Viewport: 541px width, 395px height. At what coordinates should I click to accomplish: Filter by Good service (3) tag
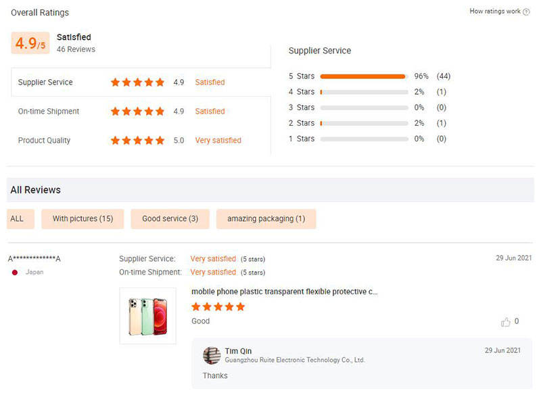click(170, 219)
